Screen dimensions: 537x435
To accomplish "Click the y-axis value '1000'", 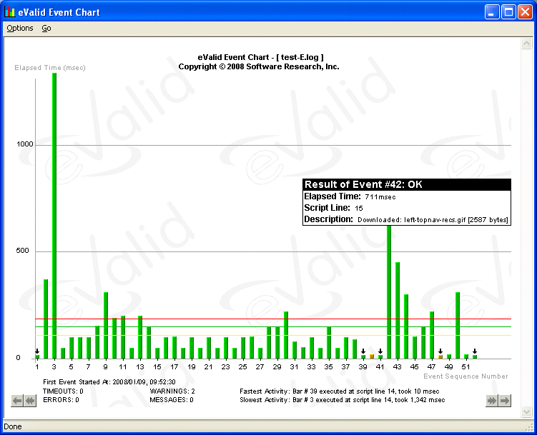I will (25, 144).
